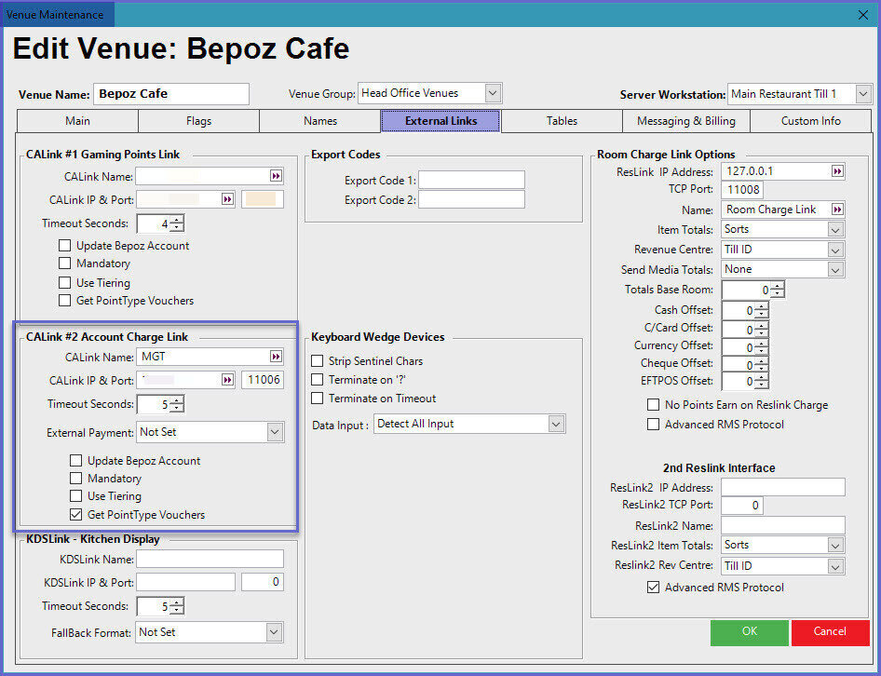
Task: Check Get PointType Vouchers for CALink #1
Action: 65,301
